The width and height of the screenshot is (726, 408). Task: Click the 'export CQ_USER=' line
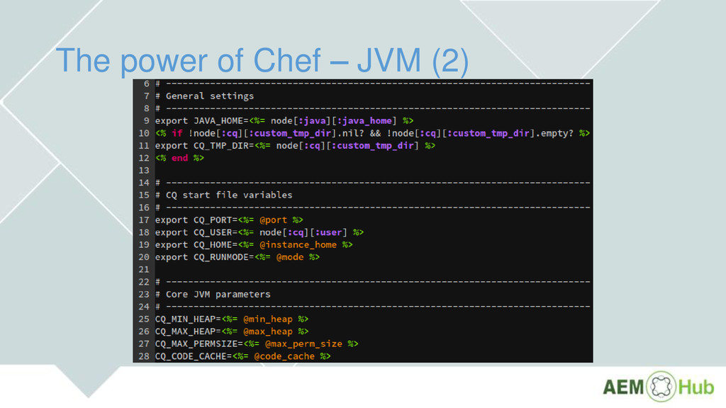pyautogui.click(x=259, y=232)
